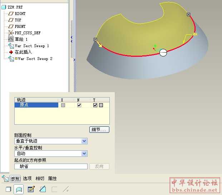
Task: Click the lower sash expand arrow
Action: click(74, 60)
